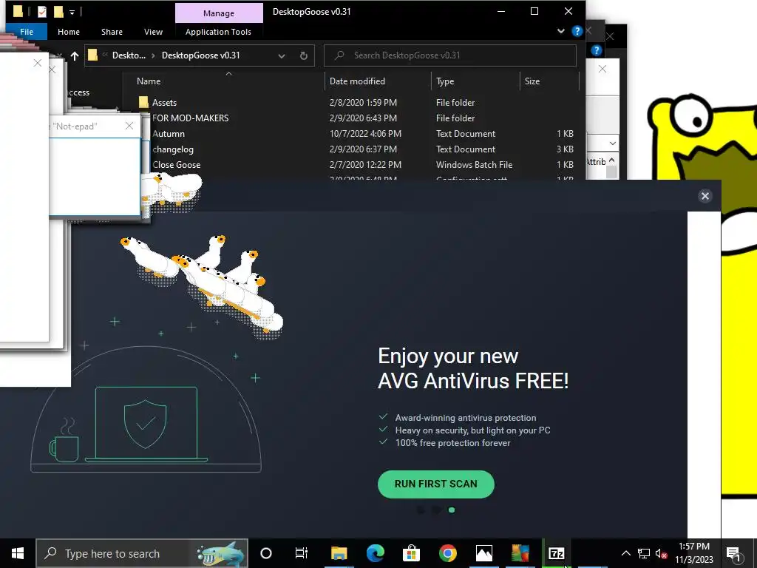Select the changelog text document
Screen dimensions: 757x568
[x=173, y=149]
